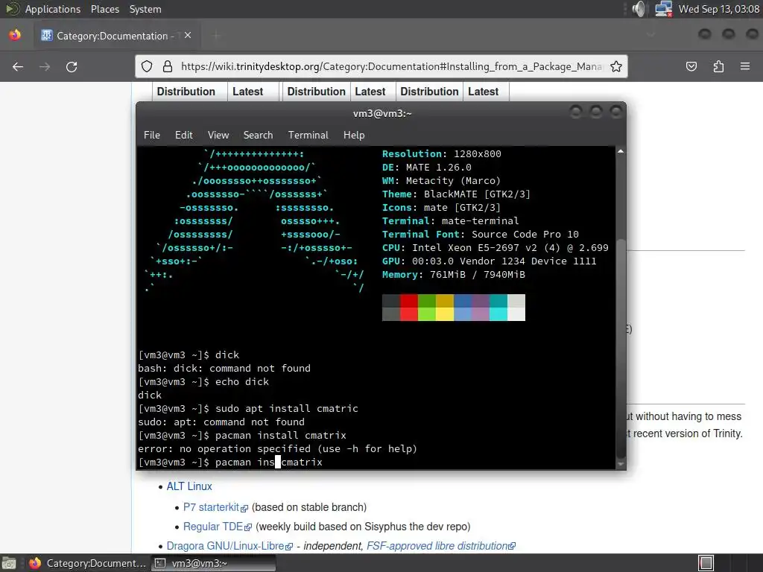Click the terminal vertical scrollbar thumb
Image resolution: width=763 pixels, height=572 pixels.
(621, 348)
